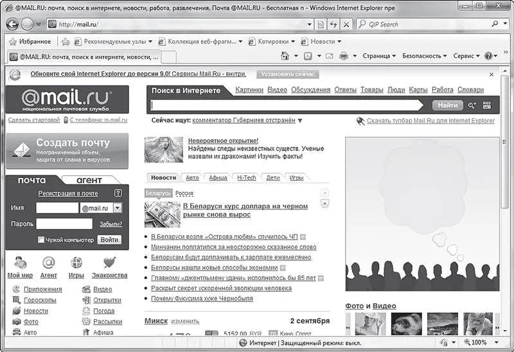514x352 pixels.
Task: Click the news scroll down arrow
Action: click(x=324, y=204)
